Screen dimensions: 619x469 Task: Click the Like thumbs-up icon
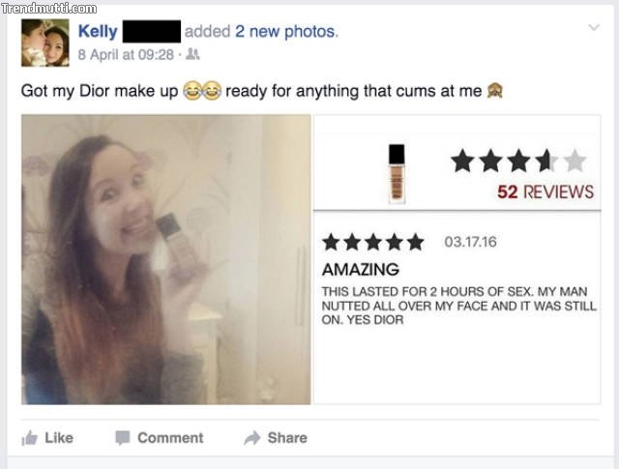pos(30,438)
